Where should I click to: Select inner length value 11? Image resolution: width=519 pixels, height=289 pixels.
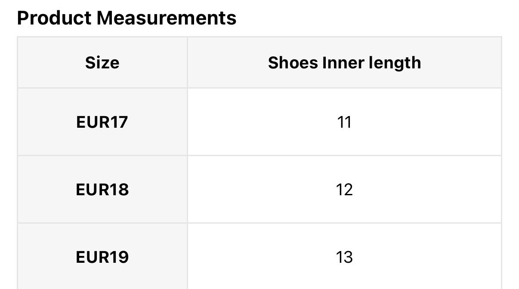[x=344, y=122]
